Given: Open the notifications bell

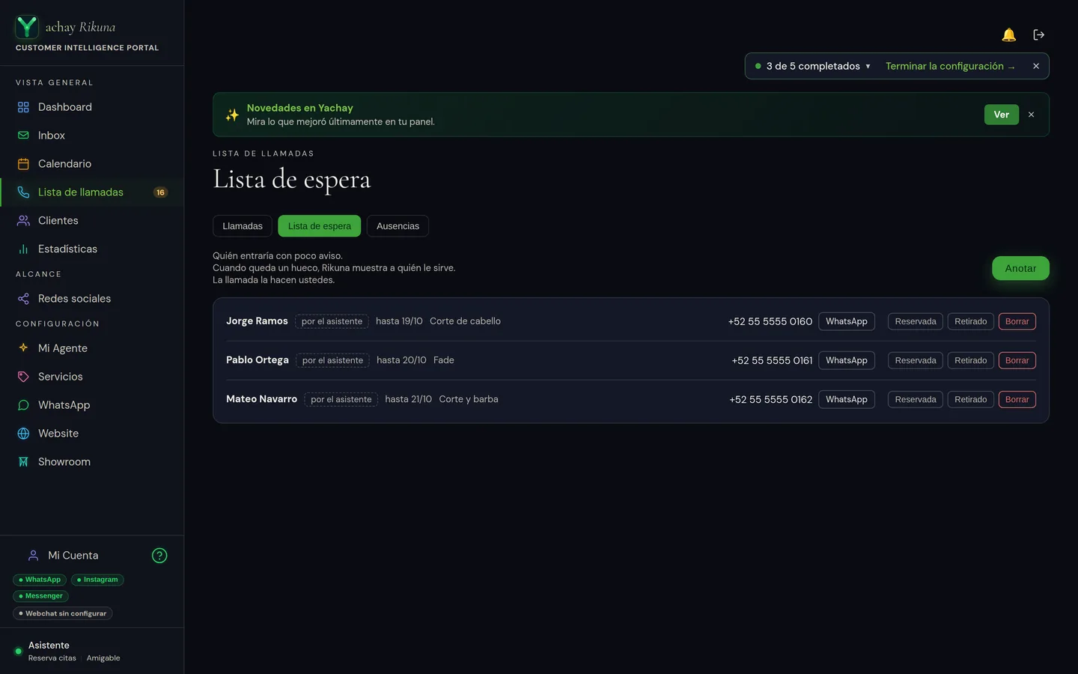Looking at the screenshot, I should pyautogui.click(x=1008, y=34).
